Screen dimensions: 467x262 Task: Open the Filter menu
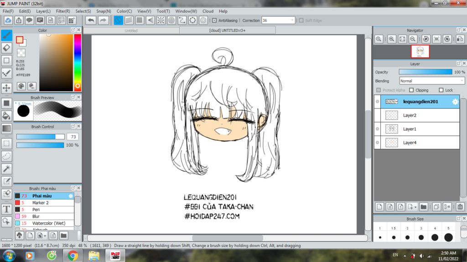click(x=62, y=11)
